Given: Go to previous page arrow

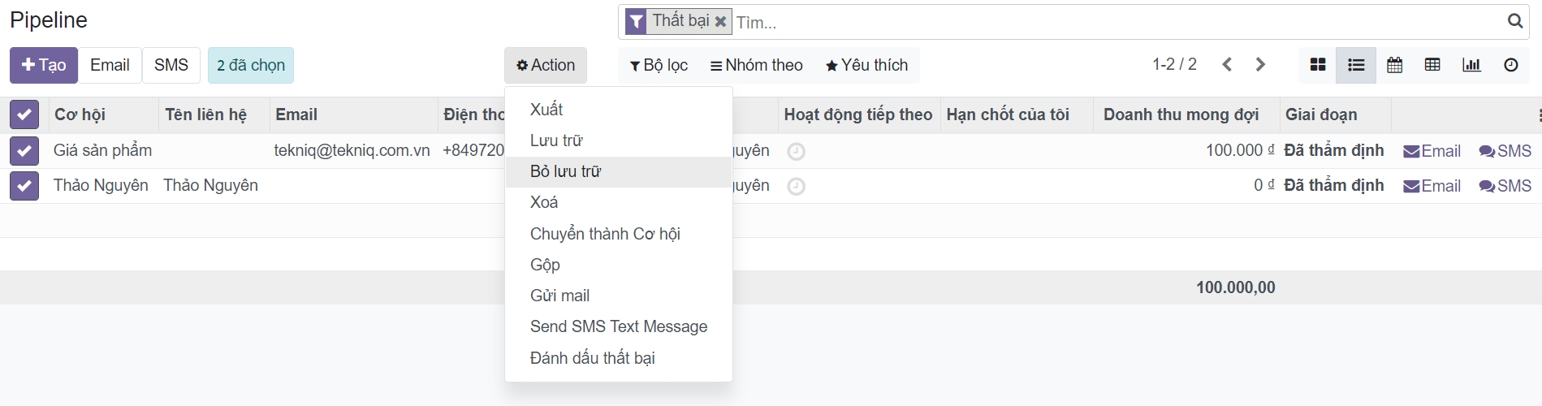Looking at the screenshot, I should [x=1227, y=65].
